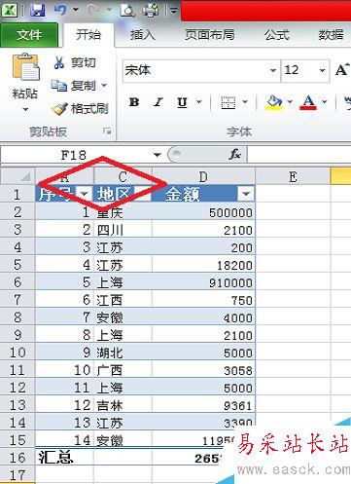Customize Quick Access Toolbar dropdown

[174, 11]
